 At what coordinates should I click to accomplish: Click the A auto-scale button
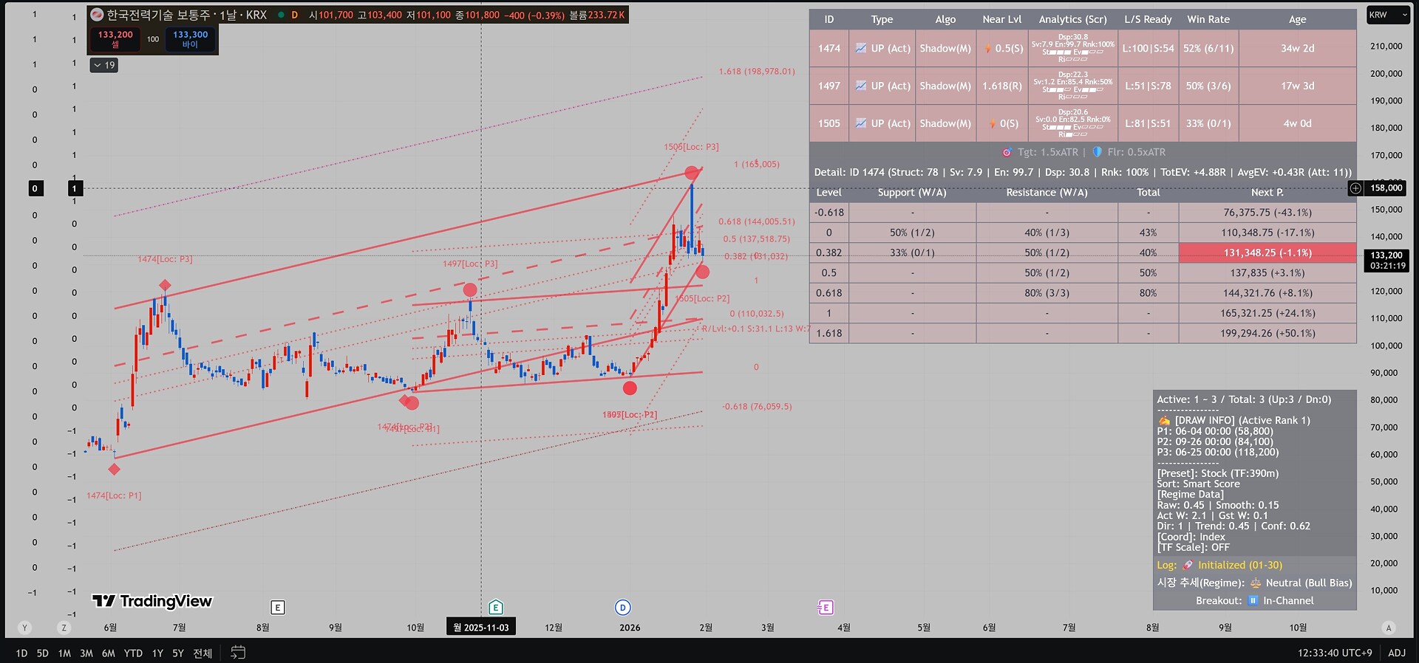1389,628
